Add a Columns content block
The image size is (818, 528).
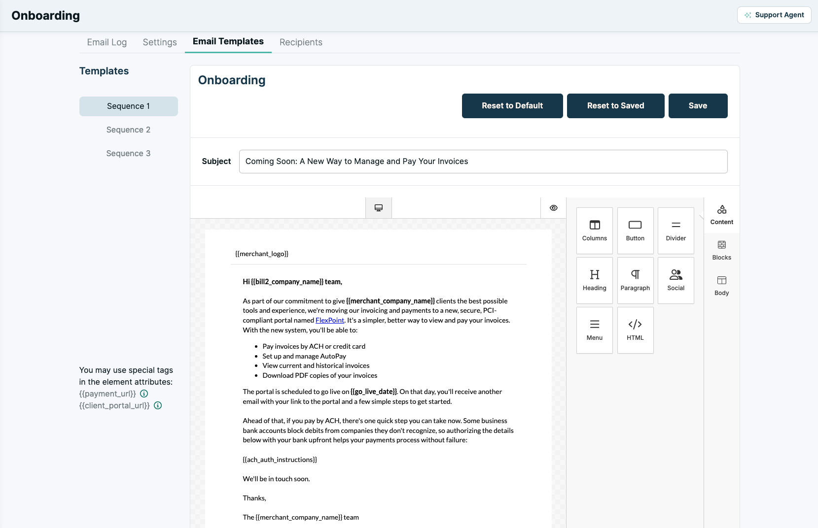tap(595, 231)
